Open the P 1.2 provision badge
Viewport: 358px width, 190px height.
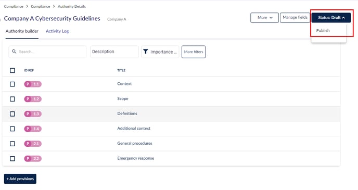pos(33,99)
